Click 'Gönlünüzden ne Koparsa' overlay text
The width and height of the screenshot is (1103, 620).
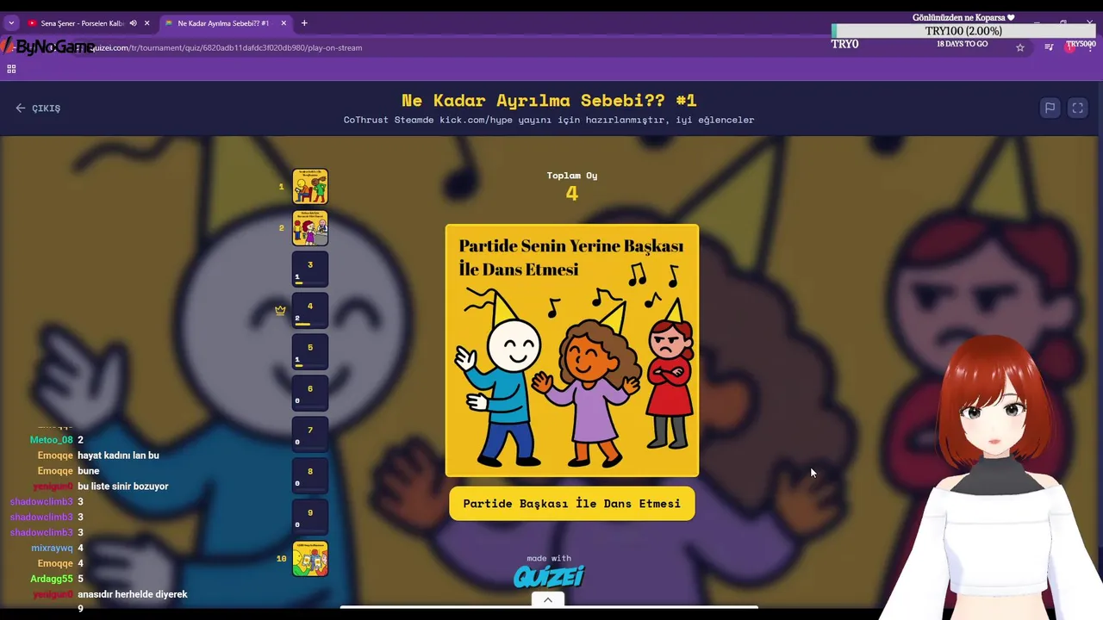tap(963, 17)
